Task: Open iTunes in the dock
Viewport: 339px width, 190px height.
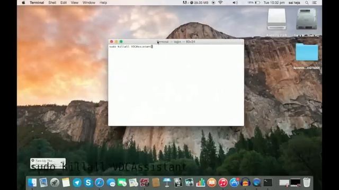Action: [x=223, y=183]
